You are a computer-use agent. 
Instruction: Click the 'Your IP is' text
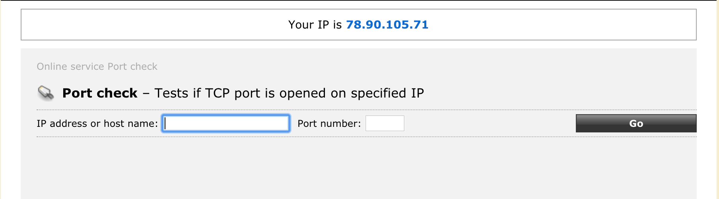pyautogui.click(x=315, y=25)
